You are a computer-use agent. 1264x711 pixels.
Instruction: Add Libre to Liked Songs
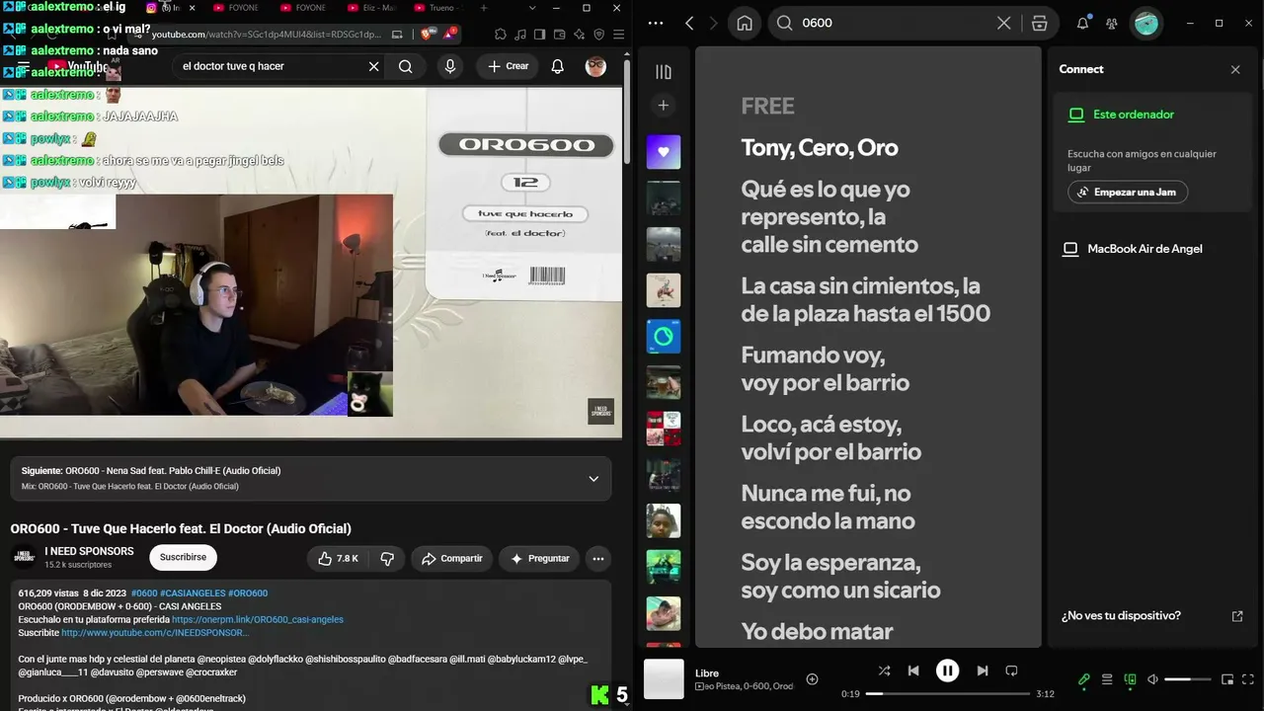[812, 679]
